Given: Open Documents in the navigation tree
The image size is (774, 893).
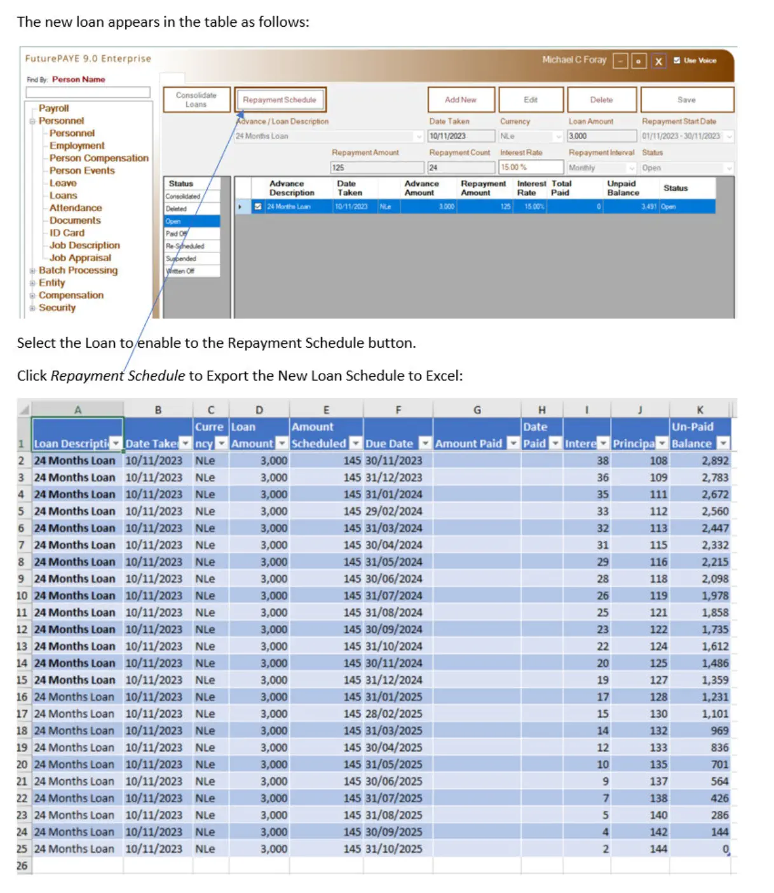Looking at the screenshot, I should coord(75,221).
